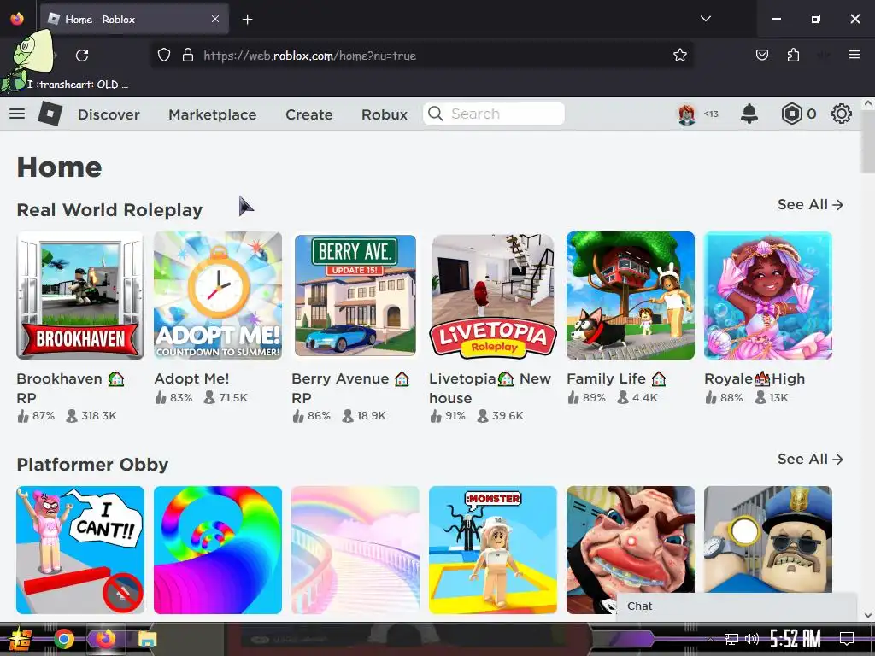Open the network icon in system tray
This screenshot has width=875, height=656.
(731, 639)
